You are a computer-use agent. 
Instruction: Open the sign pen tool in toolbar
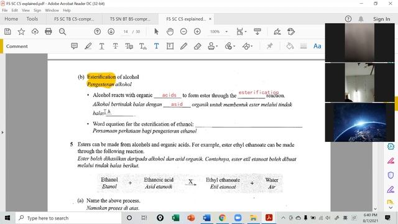pyautogui.click(x=277, y=32)
